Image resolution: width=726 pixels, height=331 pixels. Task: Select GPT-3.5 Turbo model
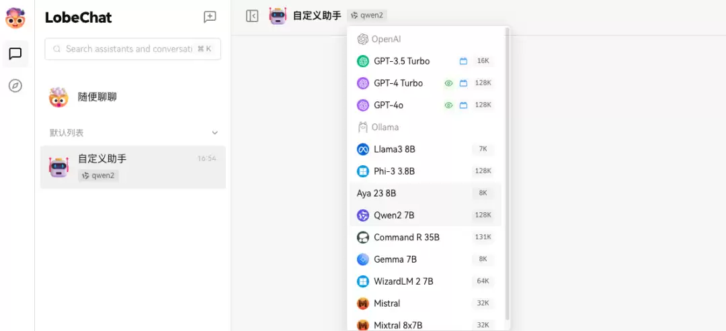coord(425,61)
